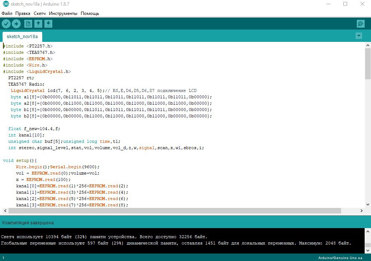The height and width of the screenshot is (261, 371).
Task: Click the 'float f_new=104.4,f;' line
Action: [34, 129]
